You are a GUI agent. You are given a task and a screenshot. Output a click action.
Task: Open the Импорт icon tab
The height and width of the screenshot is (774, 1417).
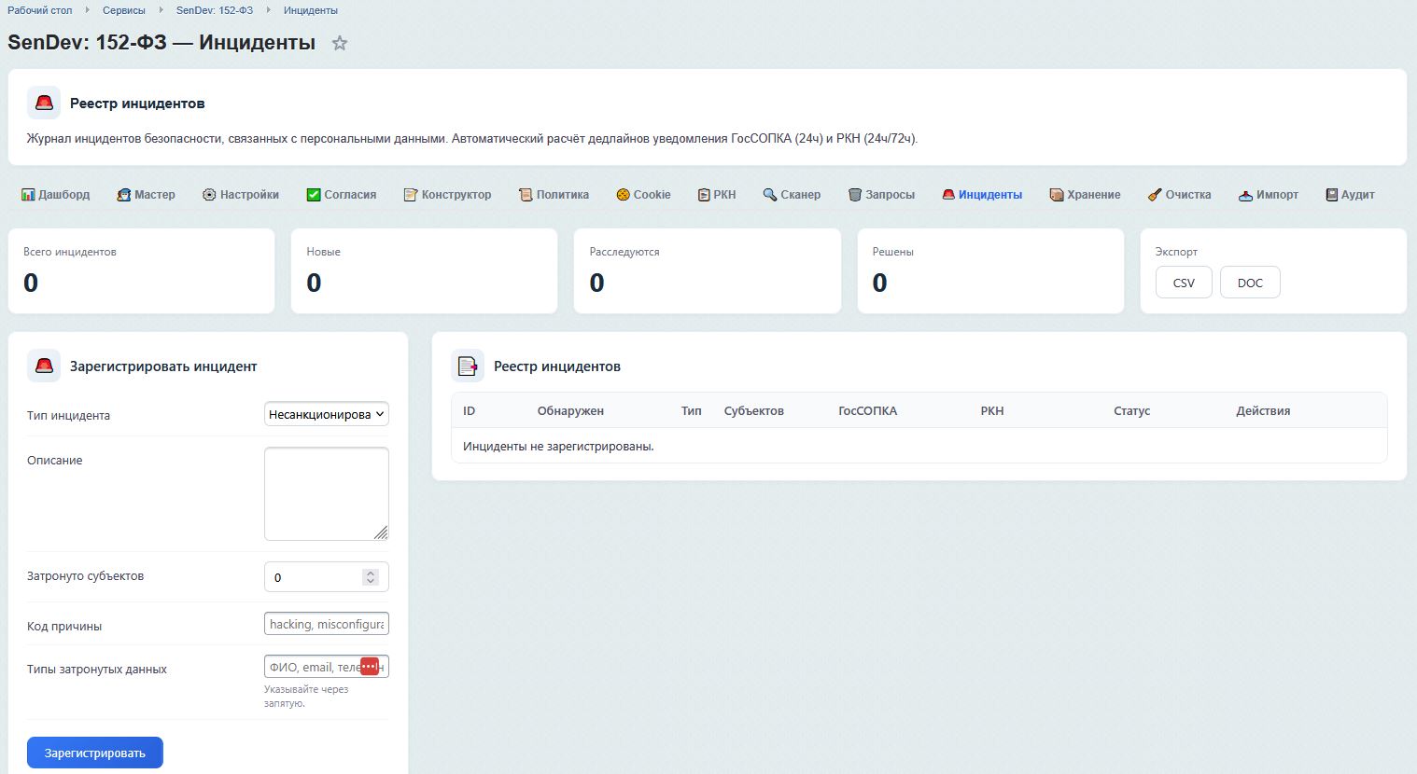(1245, 195)
